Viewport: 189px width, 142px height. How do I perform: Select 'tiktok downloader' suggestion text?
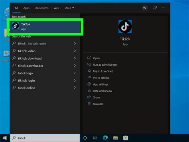click(x=30, y=66)
